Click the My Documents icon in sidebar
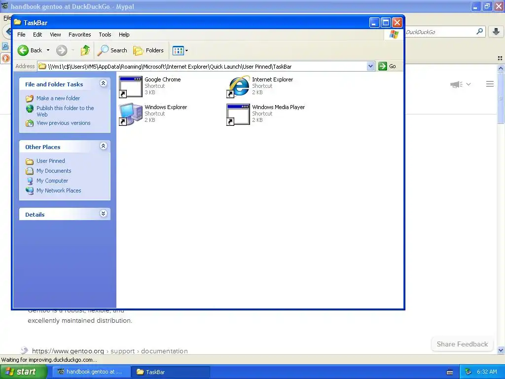Image resolution: width=505 pixels, height=379 pixels. [30, 171]
